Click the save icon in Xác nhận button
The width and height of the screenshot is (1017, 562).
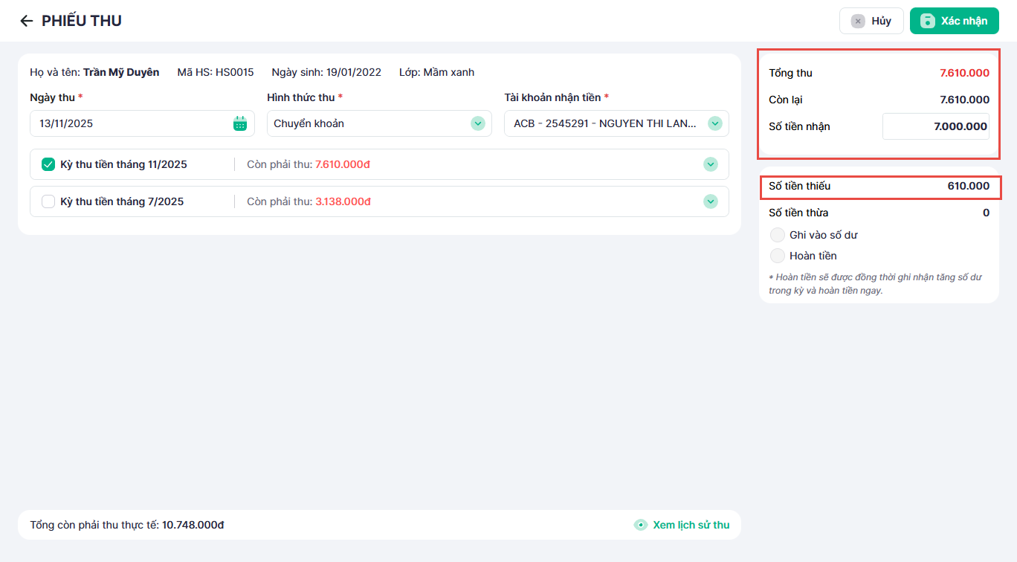pos(927,21)
